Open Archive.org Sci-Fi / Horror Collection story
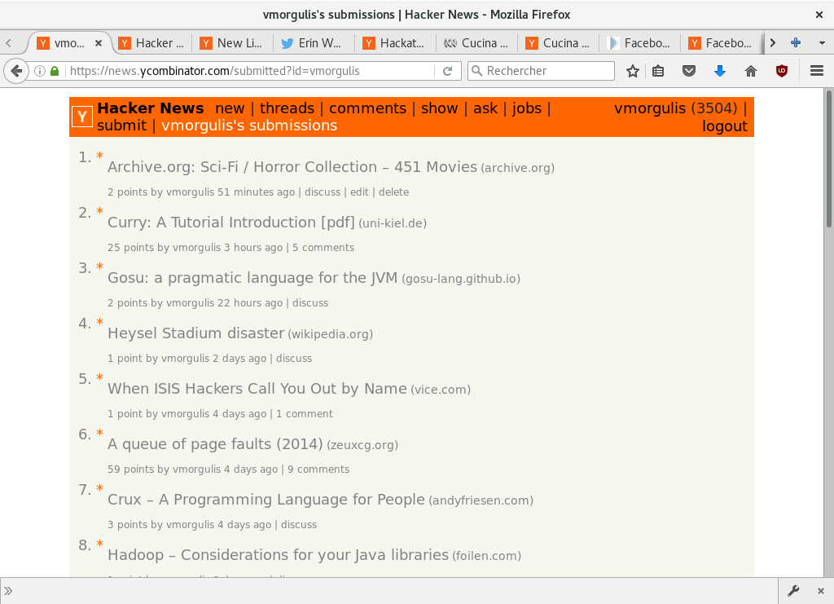Screen dimensions: 834x604 pyautogui.click(x=292, y=167)
